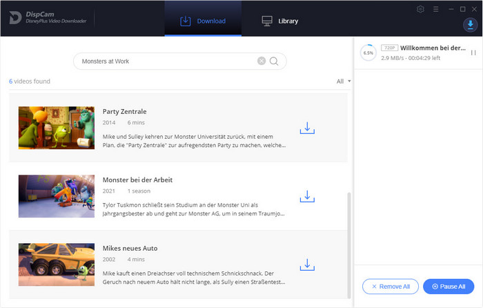Download the Party Zentrale video
This screenshot has width=483, height=308.
pos(307,128)
